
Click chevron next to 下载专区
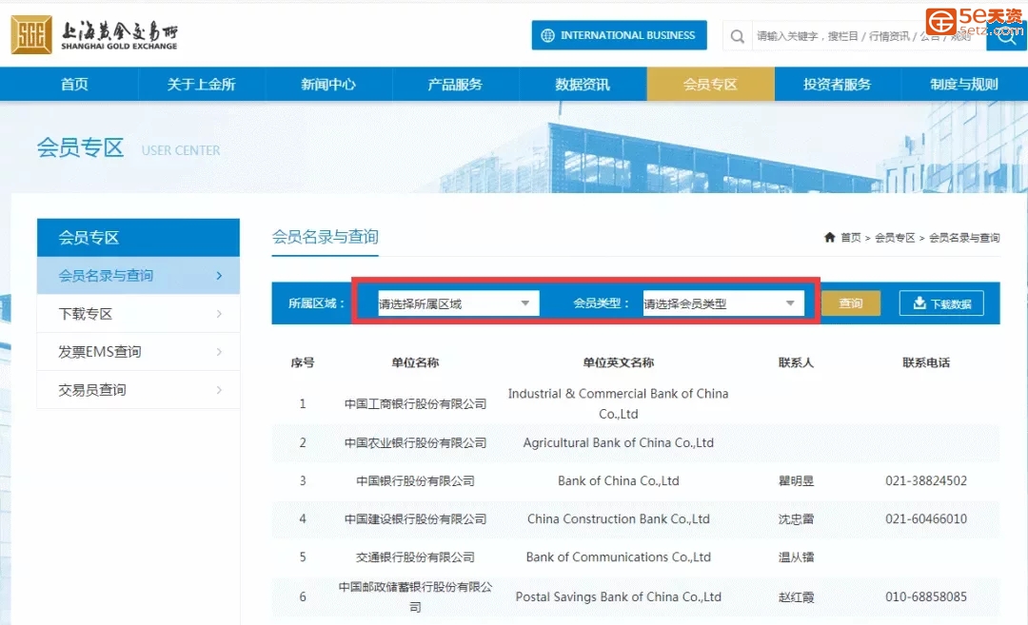click(219, 314)
